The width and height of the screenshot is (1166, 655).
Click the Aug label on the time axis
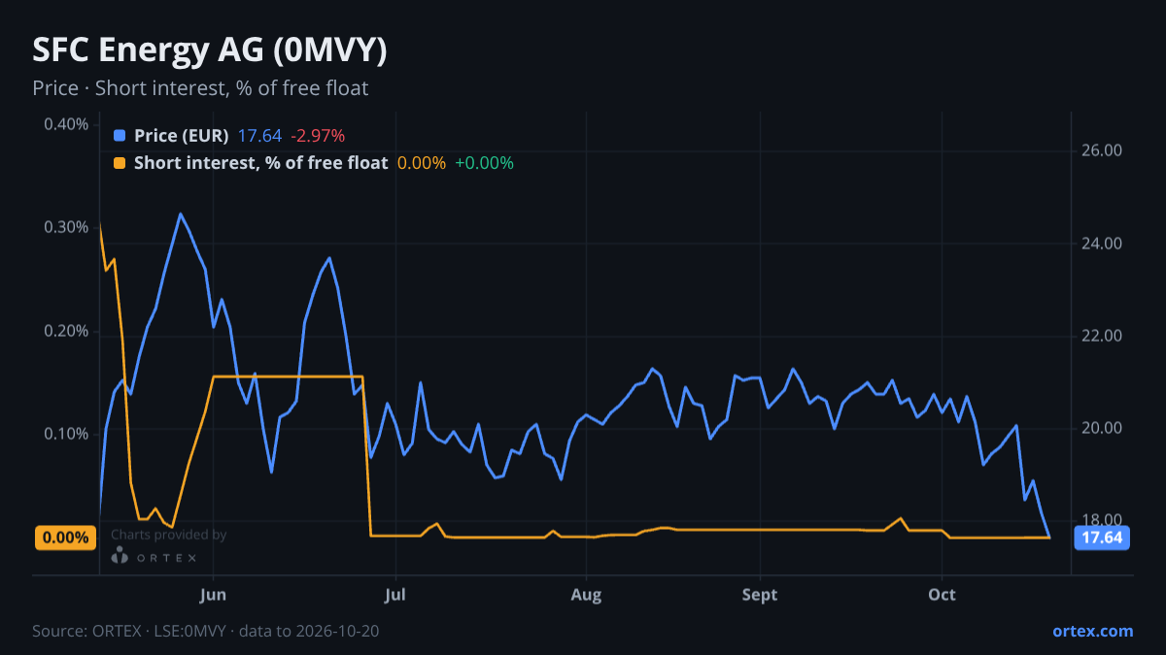586,595
